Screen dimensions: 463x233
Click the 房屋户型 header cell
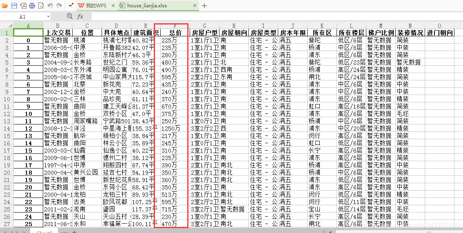pyautogui.click(x=204, y=33)
